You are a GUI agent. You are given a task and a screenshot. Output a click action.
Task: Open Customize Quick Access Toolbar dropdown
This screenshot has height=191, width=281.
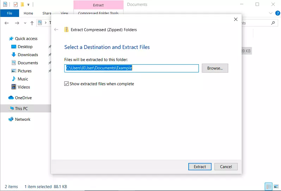(x=28, y=5)
